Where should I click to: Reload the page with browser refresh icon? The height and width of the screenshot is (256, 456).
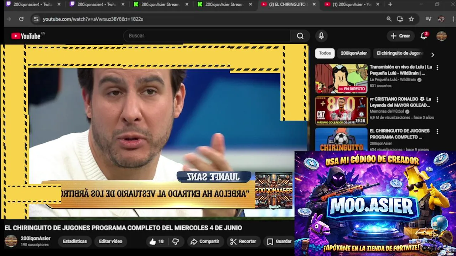tap(21, 19)
